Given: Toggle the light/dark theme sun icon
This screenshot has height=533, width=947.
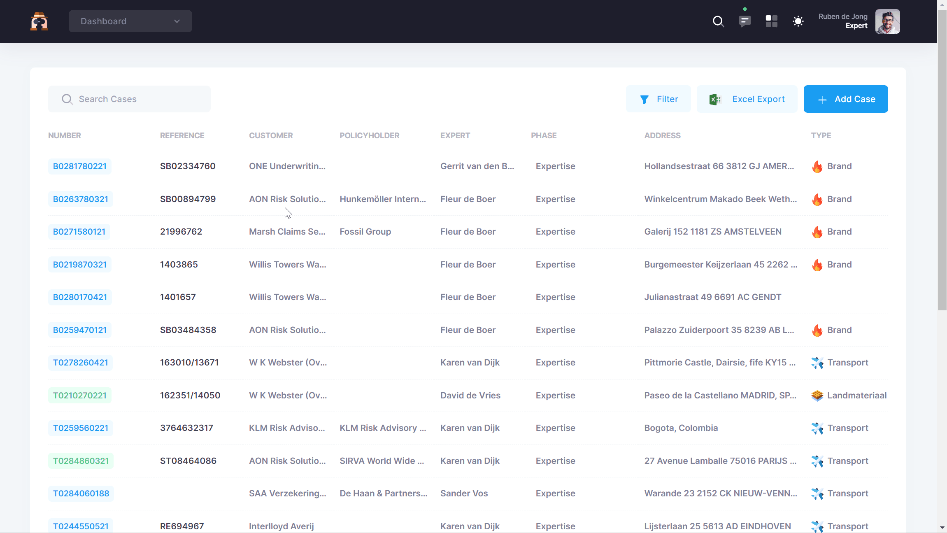Looking at the screenshot, I should (x=798, y=21).
